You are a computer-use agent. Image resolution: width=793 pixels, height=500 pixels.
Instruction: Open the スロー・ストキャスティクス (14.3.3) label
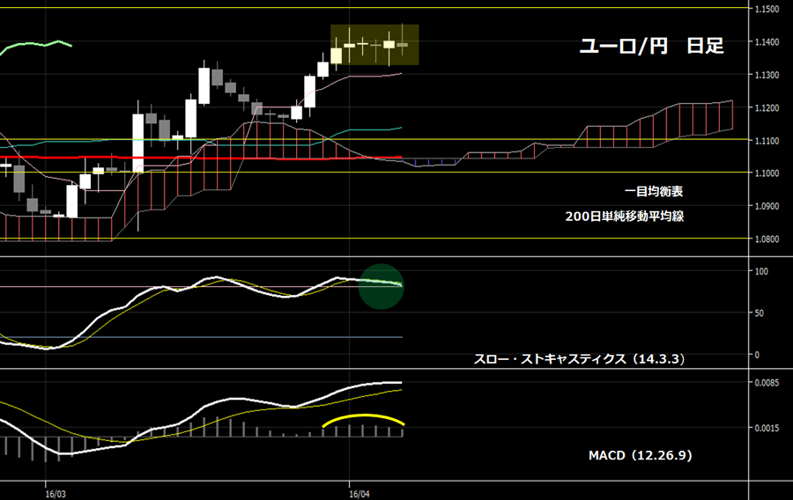[580, 359]
